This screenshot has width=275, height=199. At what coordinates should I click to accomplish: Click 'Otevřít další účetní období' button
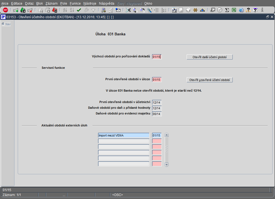coord(210,57)
